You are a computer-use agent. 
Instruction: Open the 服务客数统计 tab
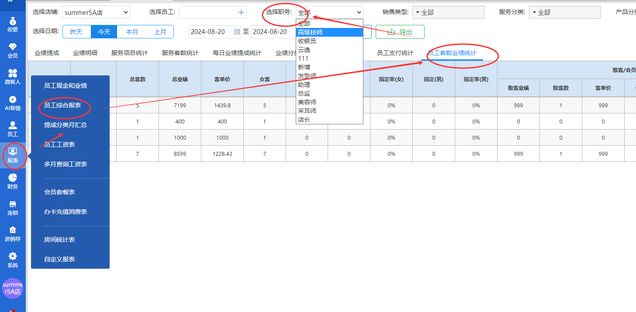(180, 53)
